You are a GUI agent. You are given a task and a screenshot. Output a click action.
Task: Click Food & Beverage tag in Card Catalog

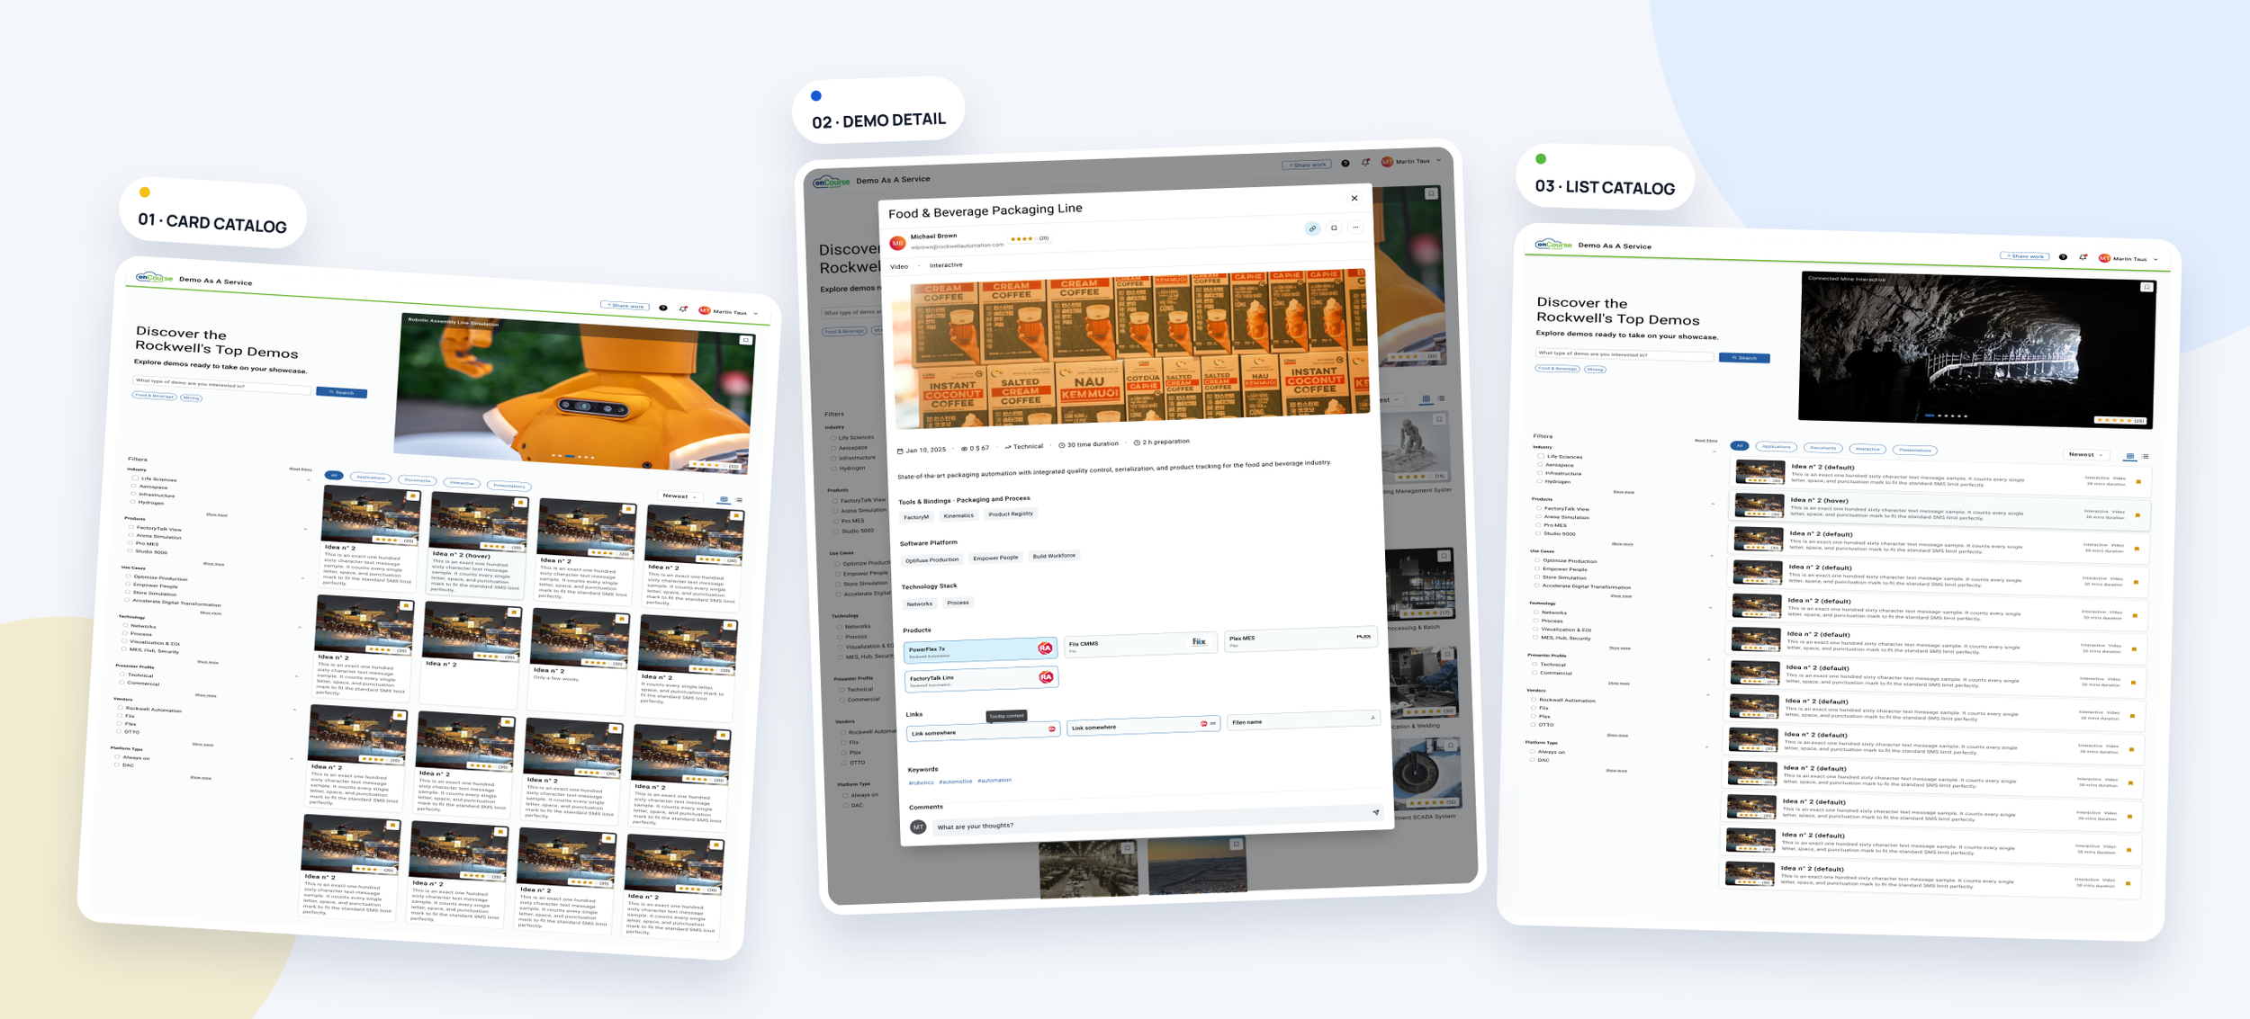[x=155, y=396]
